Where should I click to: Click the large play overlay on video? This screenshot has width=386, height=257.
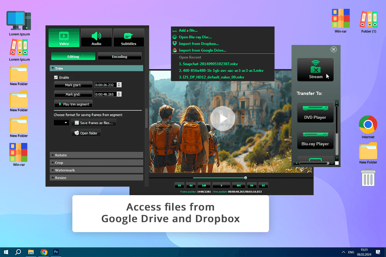223,118
